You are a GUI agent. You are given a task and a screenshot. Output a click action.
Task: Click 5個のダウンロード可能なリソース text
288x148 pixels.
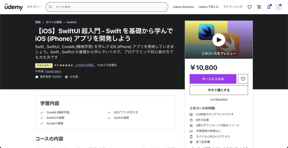(x=218, y=125)
